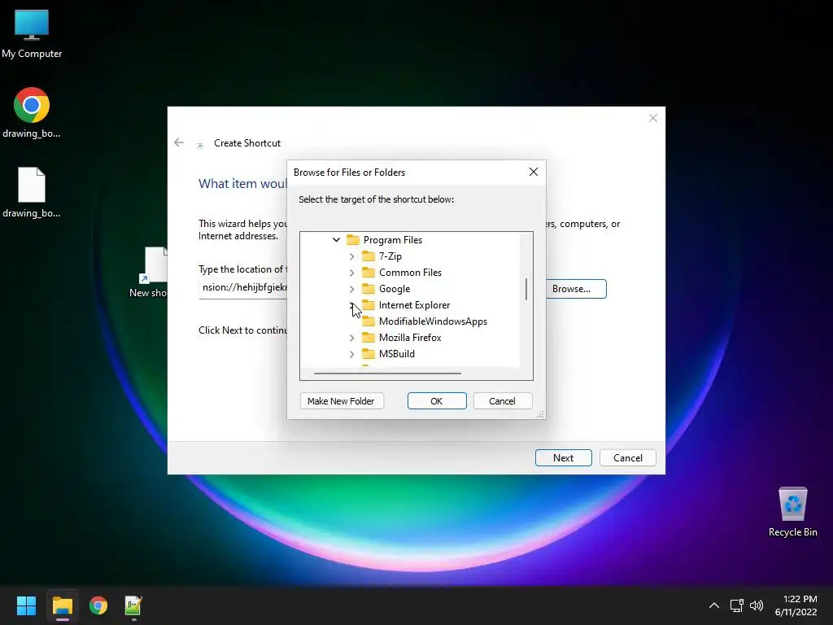Click the Program Files label
Screen dimensions: 833x625
pyautogui.click(x=393, y=240)
